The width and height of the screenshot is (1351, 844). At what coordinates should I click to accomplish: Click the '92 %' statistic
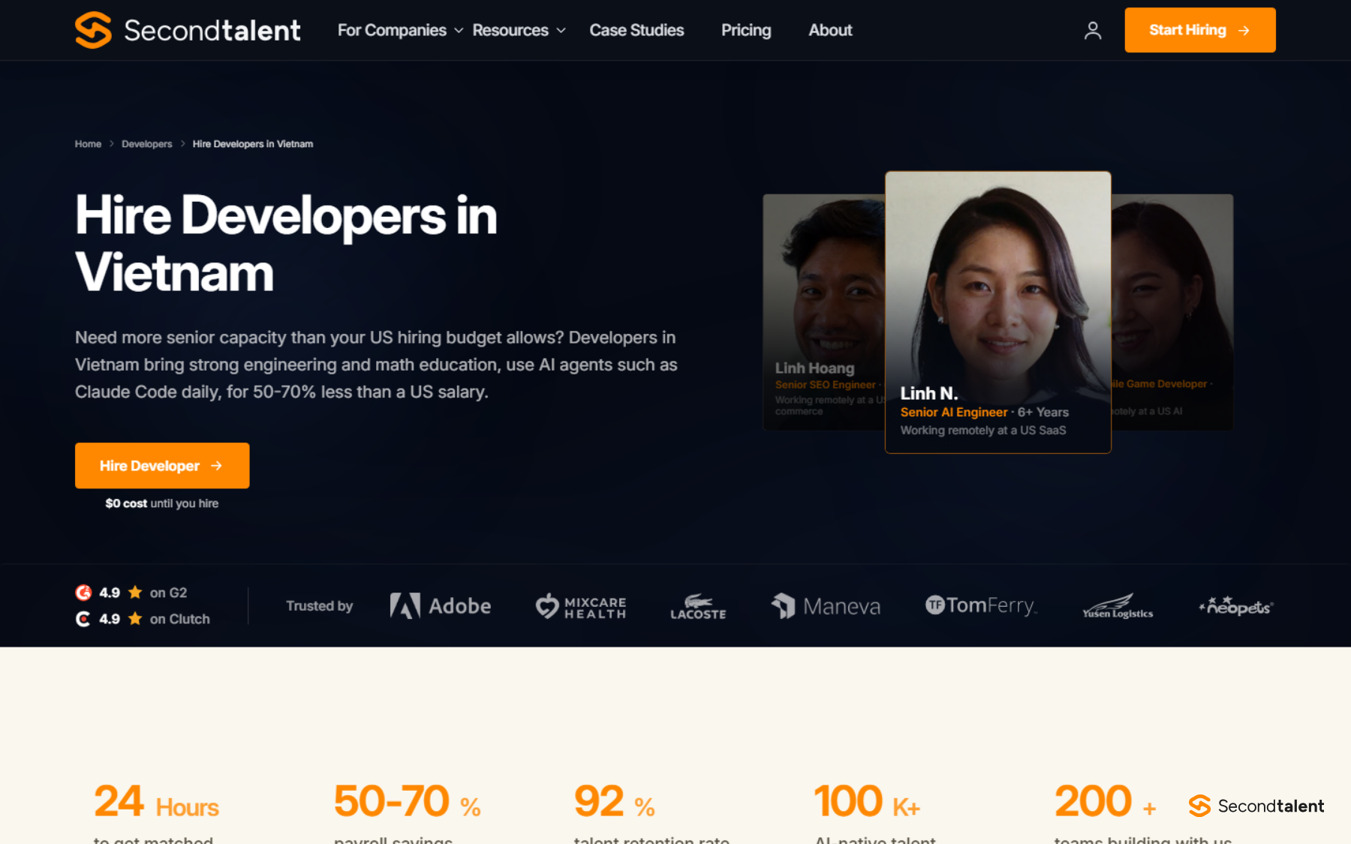coord(614,801)
